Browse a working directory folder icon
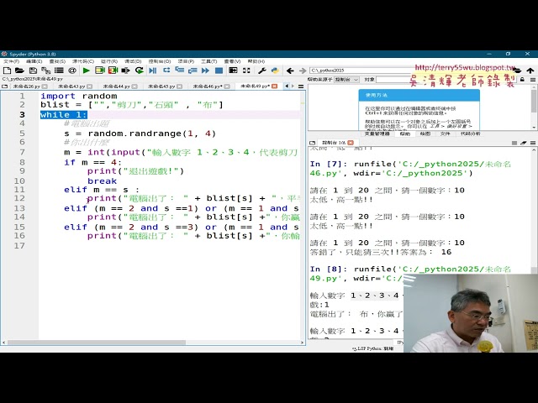Screen dimensions: 538x403 [517, 71]
